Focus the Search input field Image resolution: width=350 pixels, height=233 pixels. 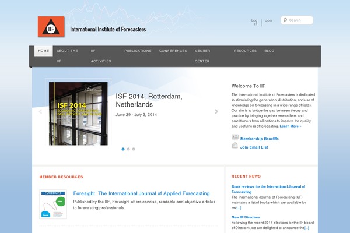(x=297, y=20)
